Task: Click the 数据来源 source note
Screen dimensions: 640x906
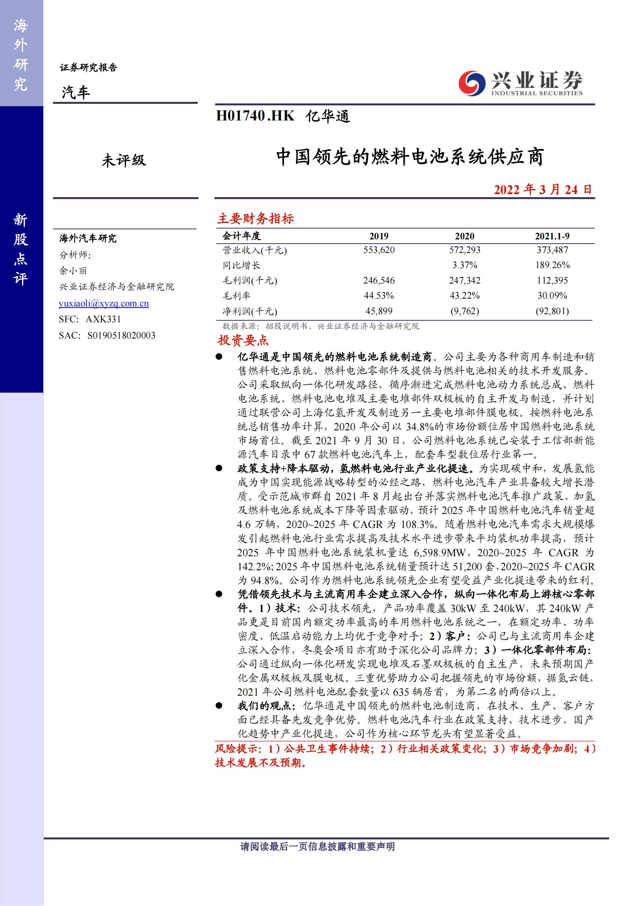Action: tap(321, 326)
